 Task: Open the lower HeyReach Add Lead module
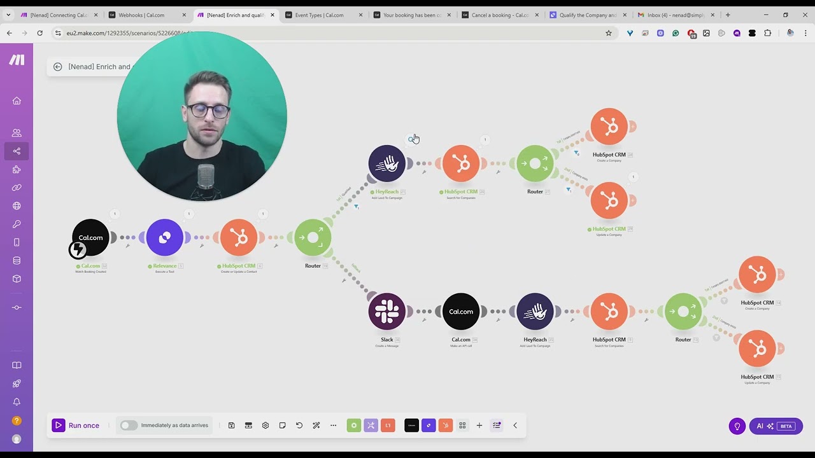pos(535,312)
